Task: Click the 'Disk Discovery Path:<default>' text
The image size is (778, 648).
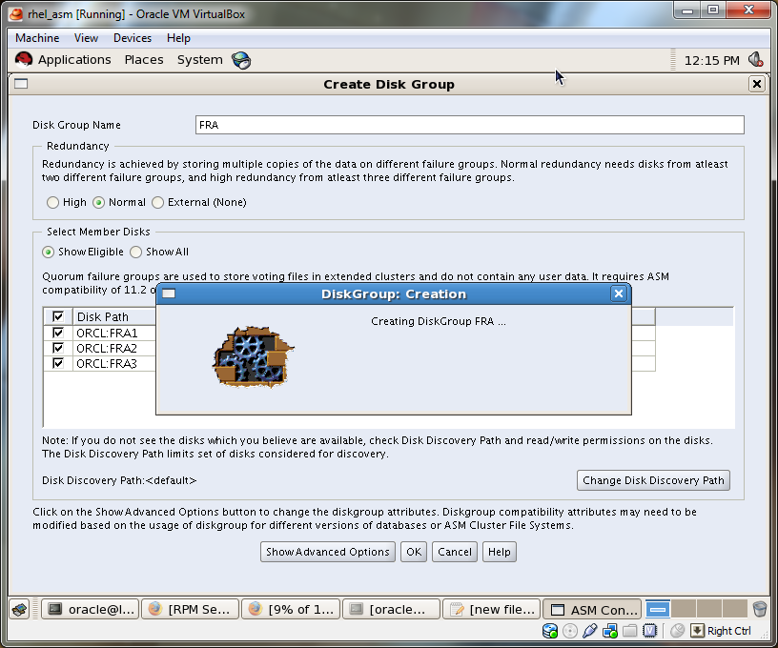Action: 119,480
